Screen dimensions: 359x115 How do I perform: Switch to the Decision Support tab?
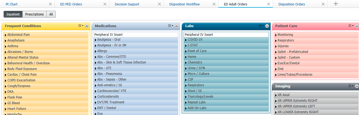[x=127, y=4]
